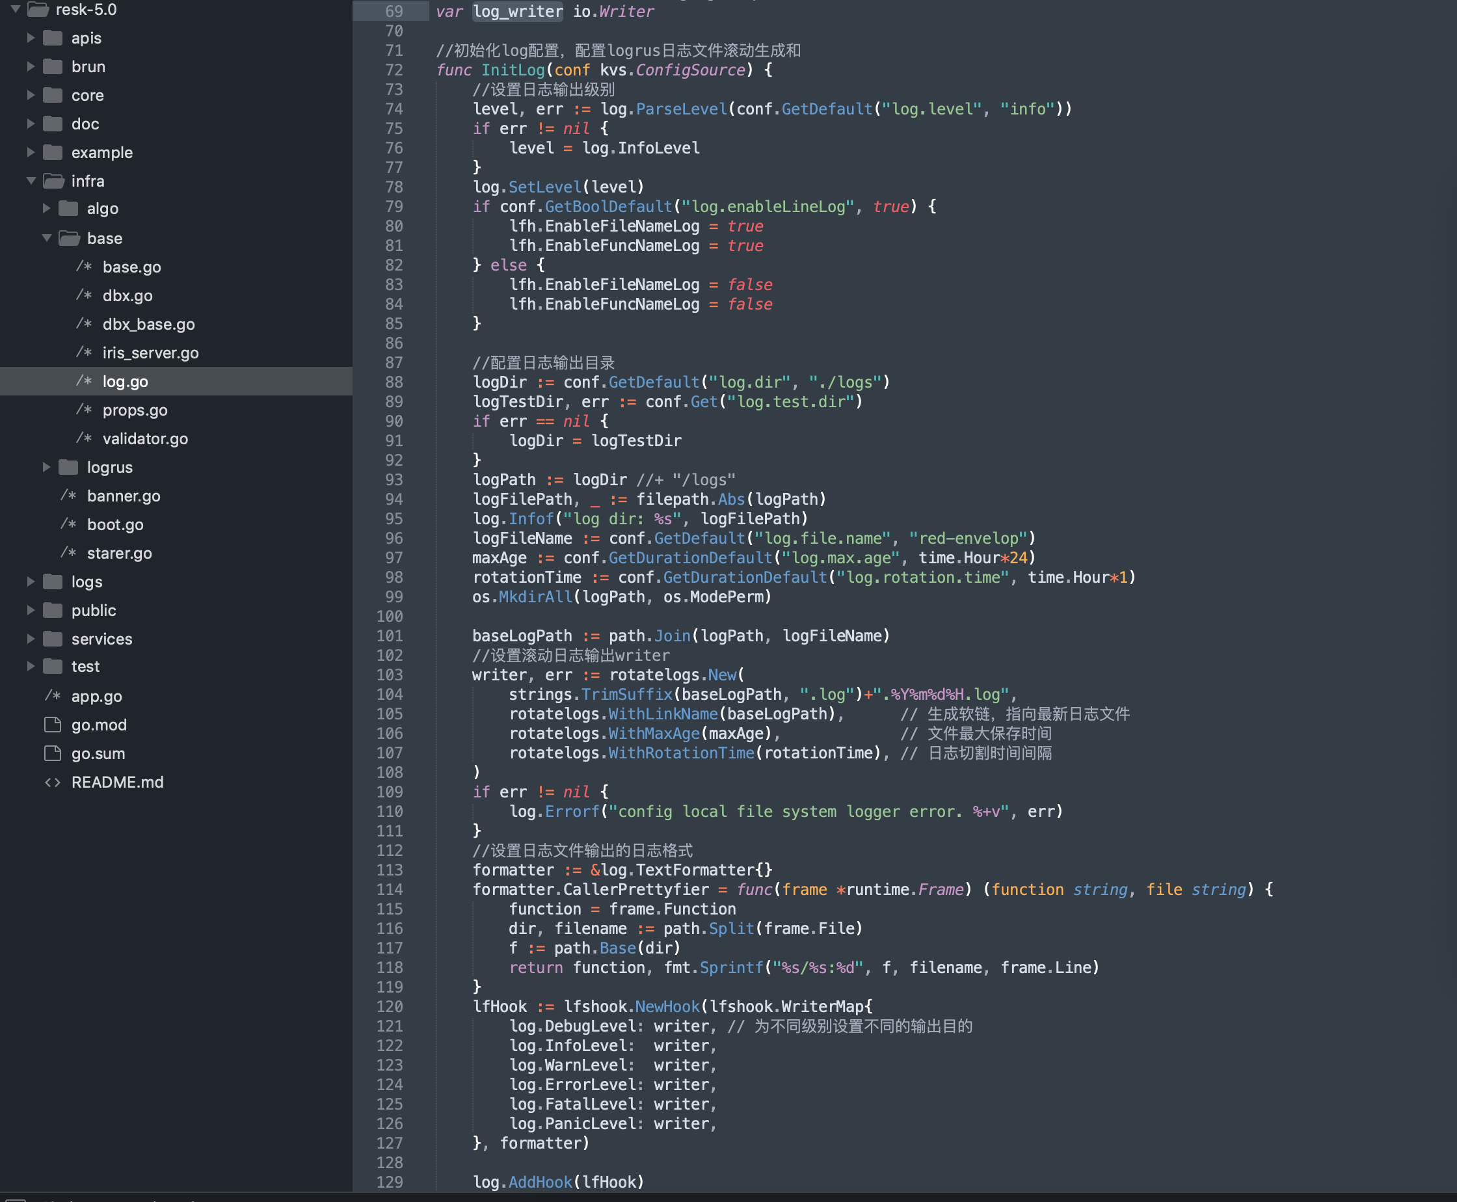Image resolution: width=1457 pixels, height=1202 pixels.
Task: Click the README.md markup file icon
Action: (53, 782)
